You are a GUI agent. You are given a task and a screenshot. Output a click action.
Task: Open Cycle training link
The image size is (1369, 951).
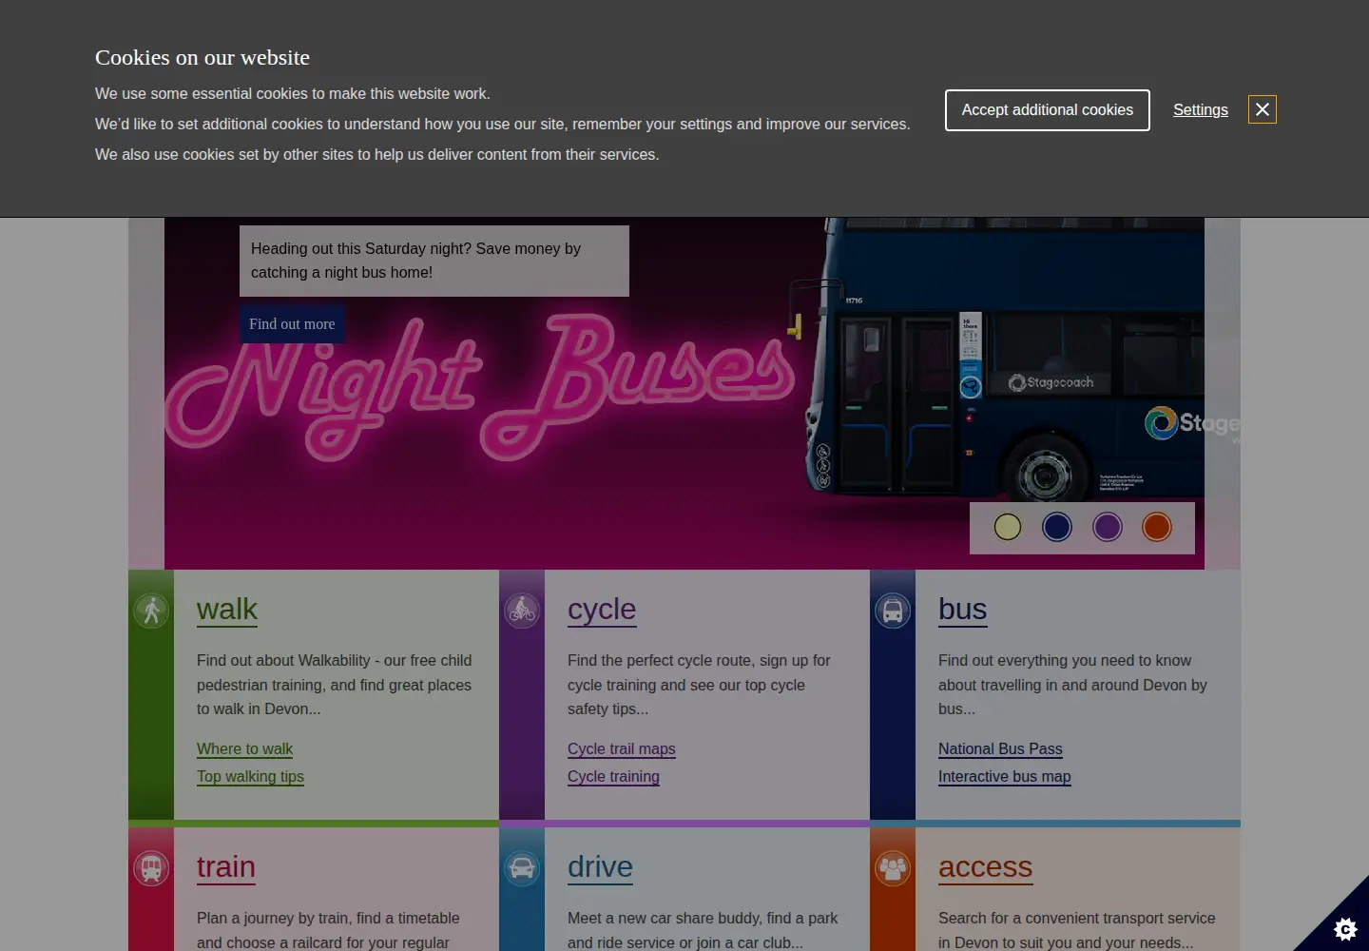pos(613,777)
